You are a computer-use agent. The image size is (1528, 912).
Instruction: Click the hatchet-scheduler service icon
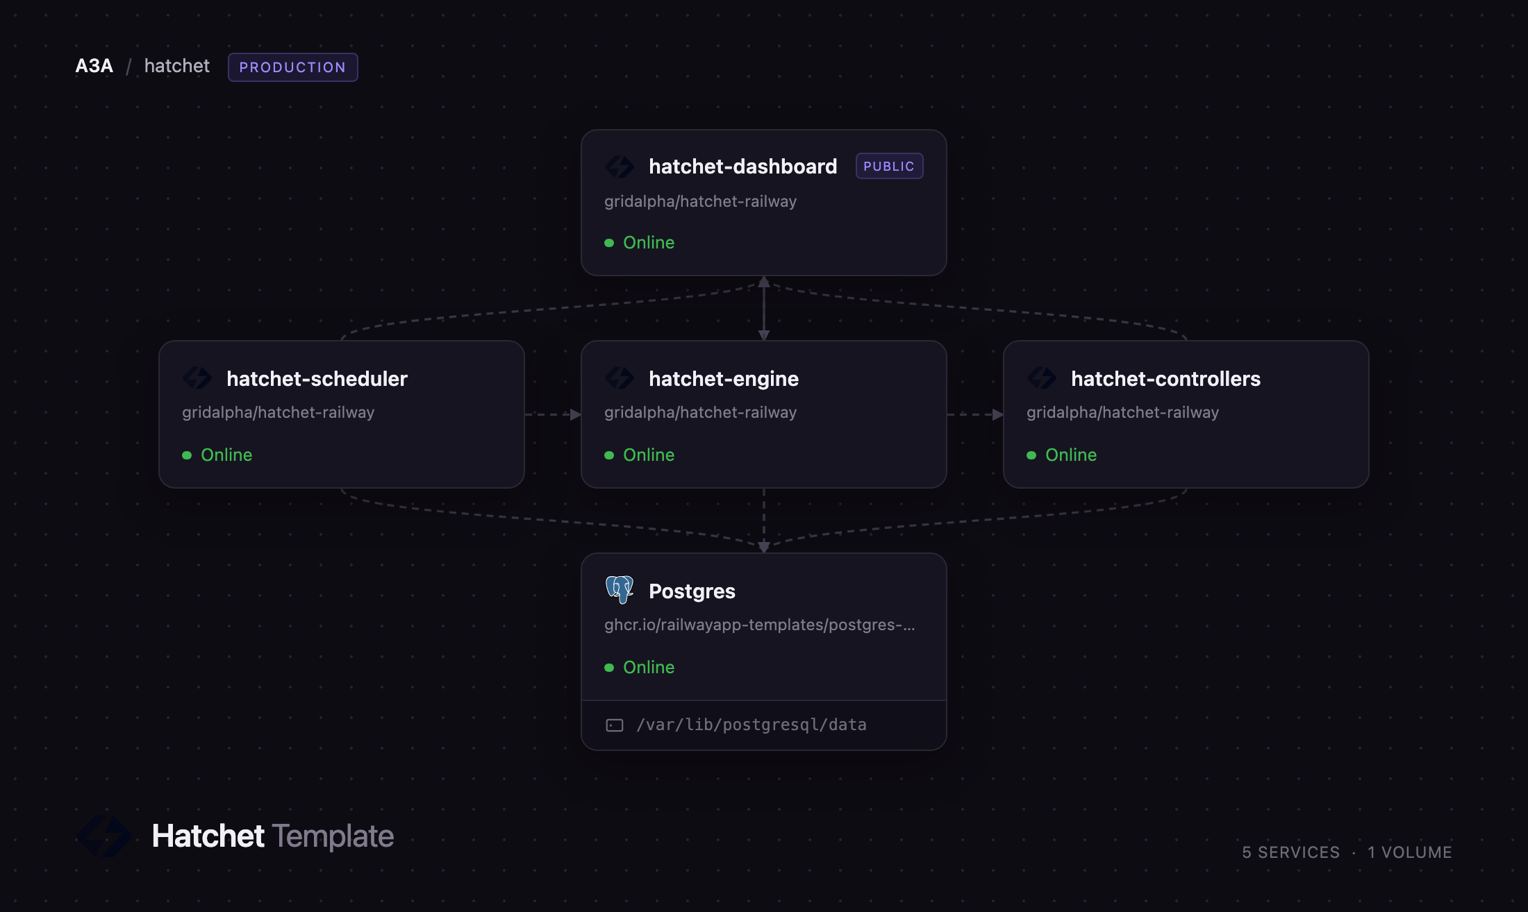pos(197,378)
